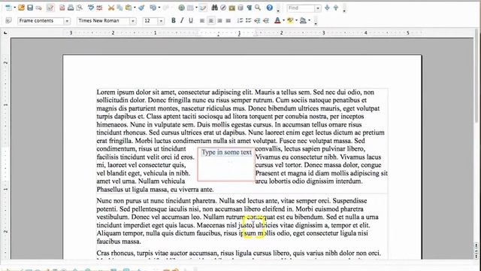Click the Decrease Indent icon

(257, 20)
